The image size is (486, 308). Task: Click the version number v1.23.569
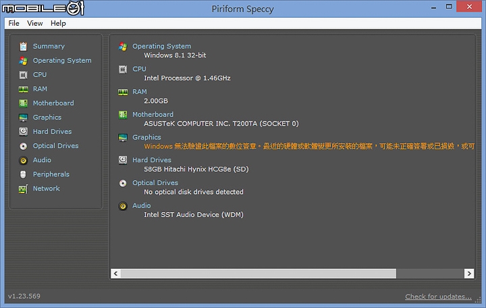click(x=24, y=297)
